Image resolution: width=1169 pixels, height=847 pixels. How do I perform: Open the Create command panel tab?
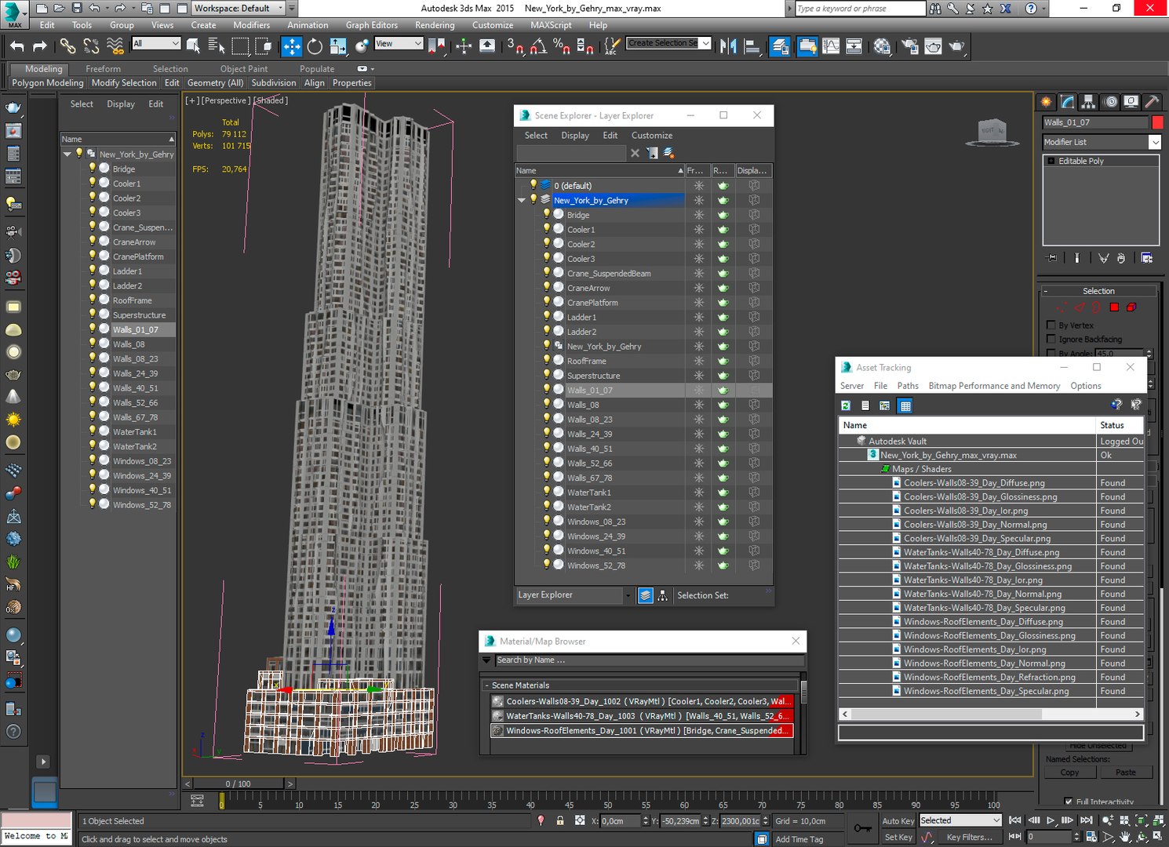pos(1046,102)
